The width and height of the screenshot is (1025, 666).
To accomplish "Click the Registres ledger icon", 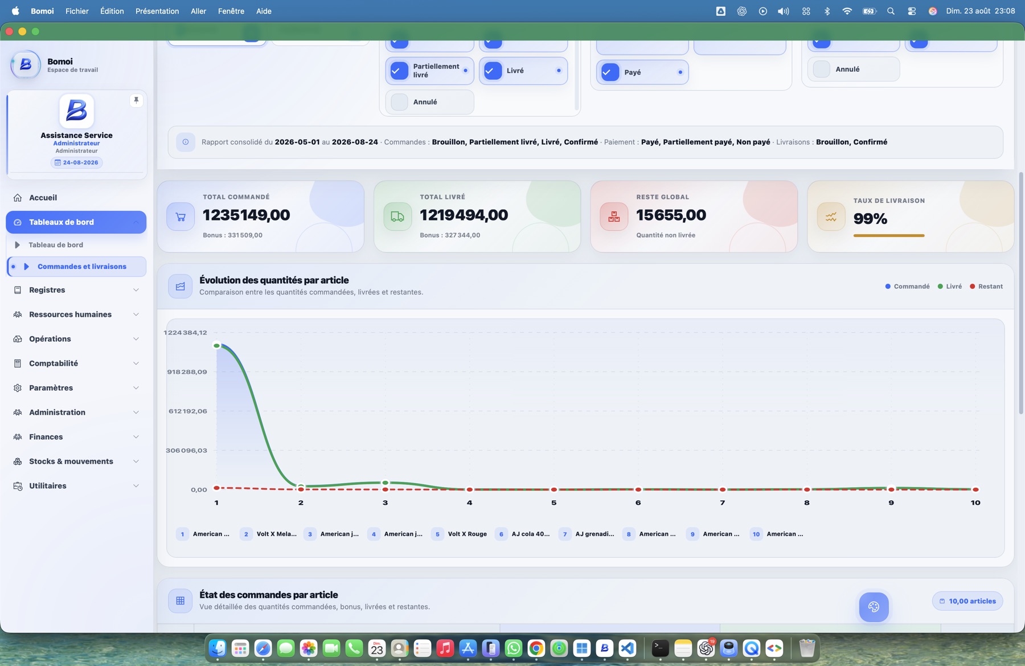I will point(18,290).
